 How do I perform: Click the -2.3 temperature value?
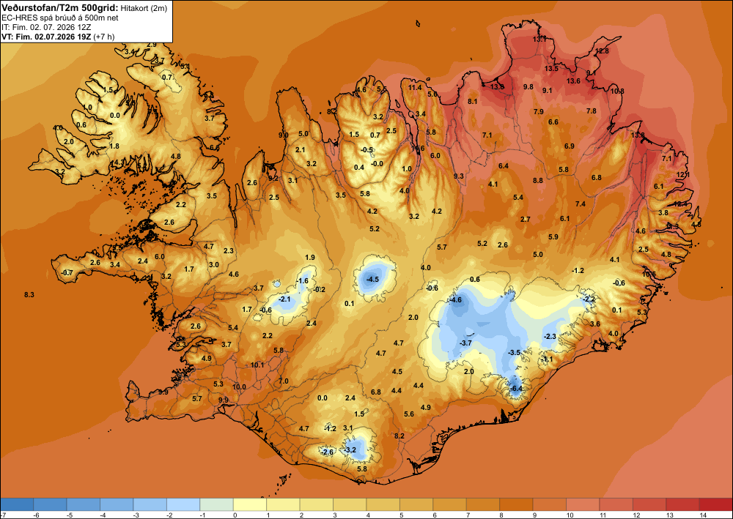tap(549, 336)
